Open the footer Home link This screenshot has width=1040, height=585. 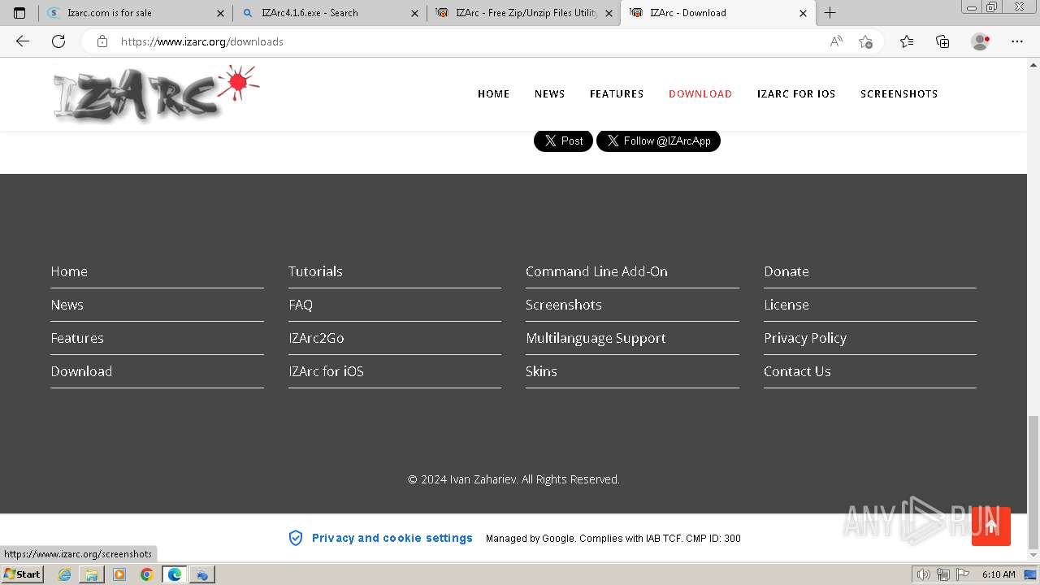coord(69,271)
